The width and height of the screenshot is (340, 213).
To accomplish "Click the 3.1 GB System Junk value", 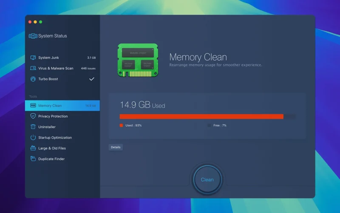I will (x=91, y=58).
